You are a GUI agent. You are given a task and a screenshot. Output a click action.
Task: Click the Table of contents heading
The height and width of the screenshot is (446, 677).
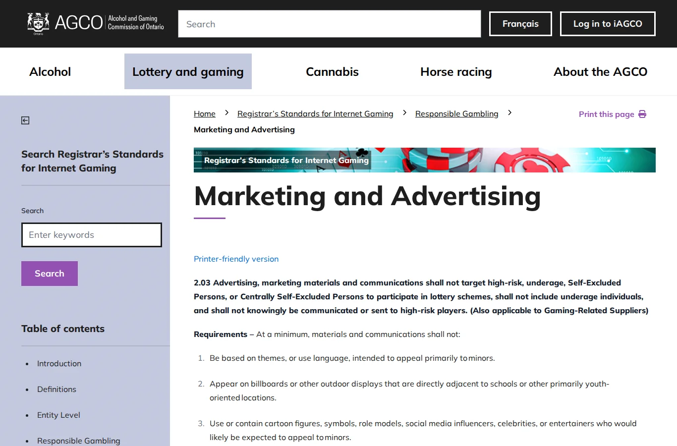pos(63,329)
